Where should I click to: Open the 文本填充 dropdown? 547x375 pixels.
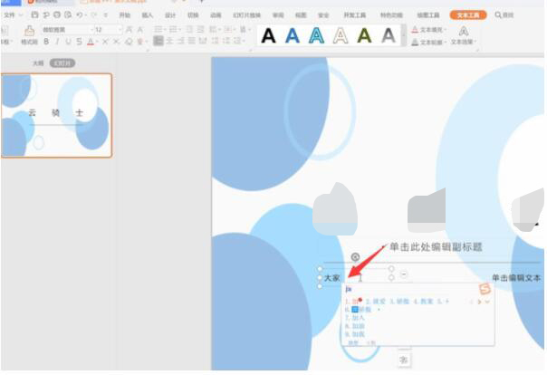pos(429,30)
